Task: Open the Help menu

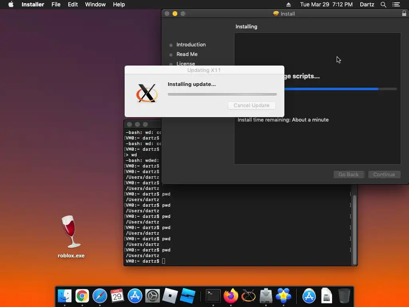Action: pyautogui.click(x=119, y=4)
